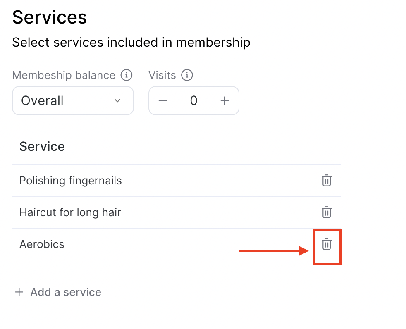Select the Polishing fingernails row
This screenshot has width=406, height=329.
click(176, 181)
